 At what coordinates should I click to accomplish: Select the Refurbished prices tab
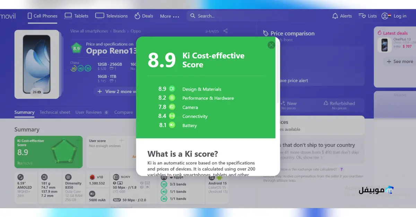click(339, 105)
